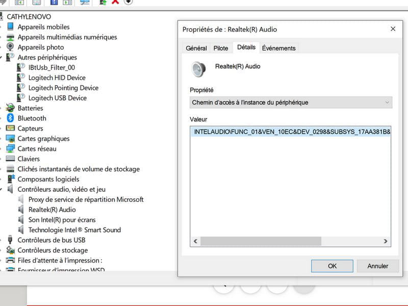408x306 pixels.
Task: Click the blue Help toolbar icon
Action: 54,2
